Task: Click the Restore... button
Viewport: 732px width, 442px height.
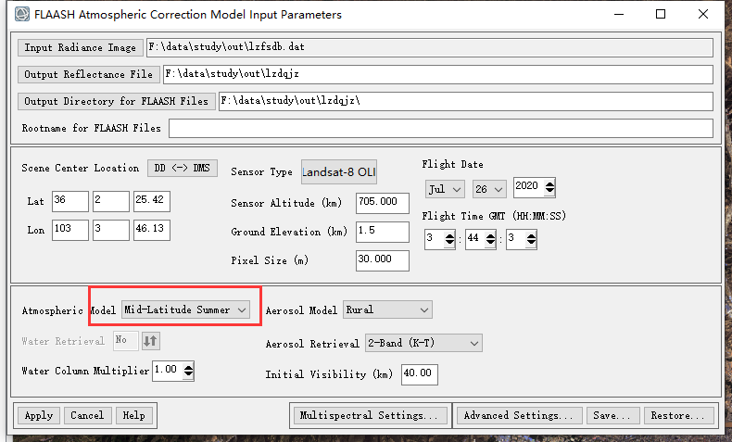Action: tap(679, 415)
